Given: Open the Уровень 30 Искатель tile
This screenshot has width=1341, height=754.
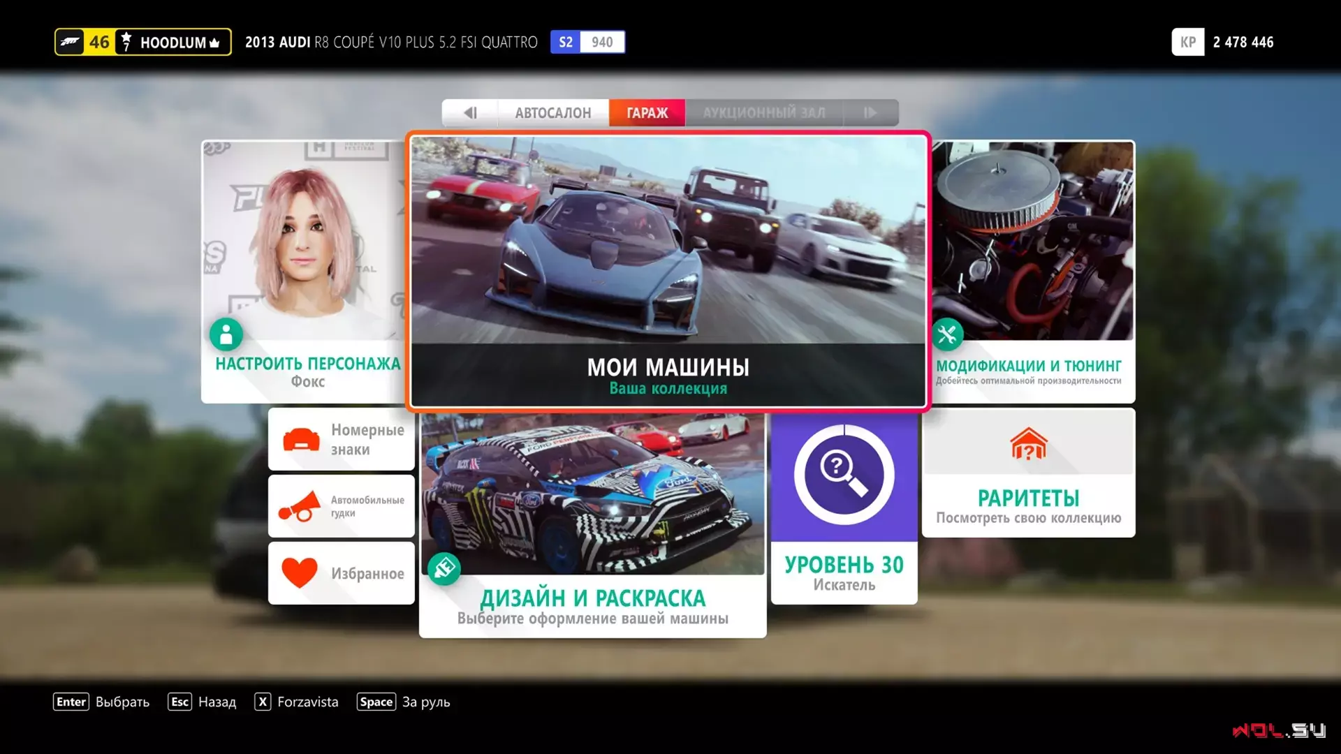Looking at the screenshot, I should tap(844, 508).
